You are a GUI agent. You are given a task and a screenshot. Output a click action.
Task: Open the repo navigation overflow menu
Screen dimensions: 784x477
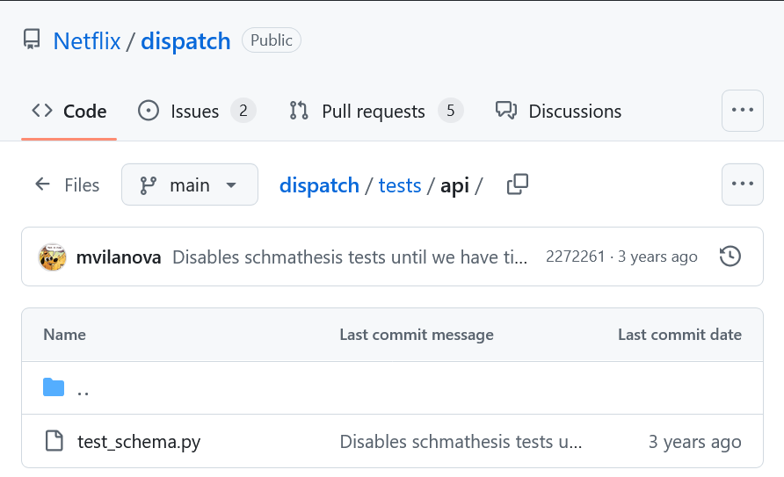743,111
